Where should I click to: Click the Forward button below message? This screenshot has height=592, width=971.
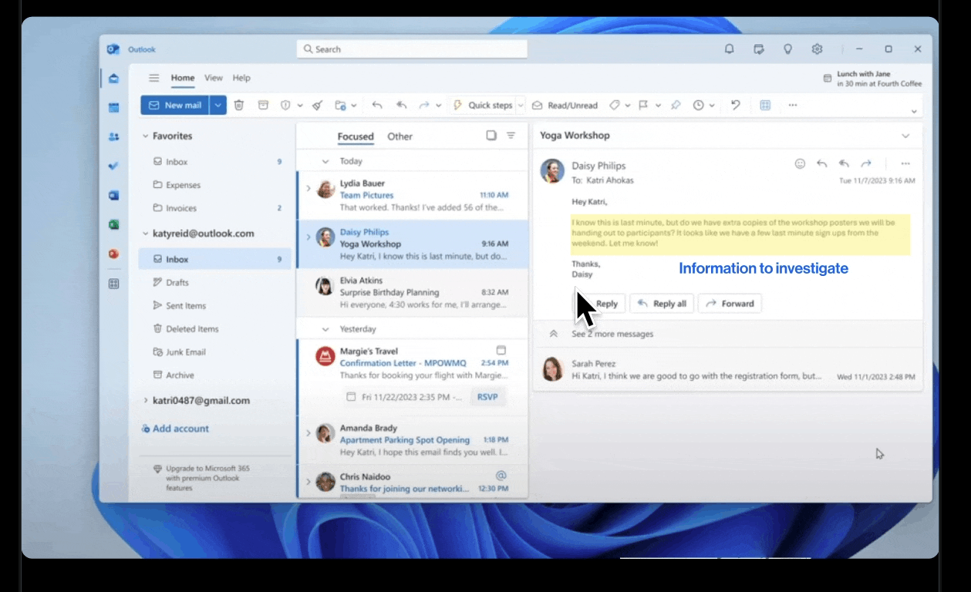[730, 304]
